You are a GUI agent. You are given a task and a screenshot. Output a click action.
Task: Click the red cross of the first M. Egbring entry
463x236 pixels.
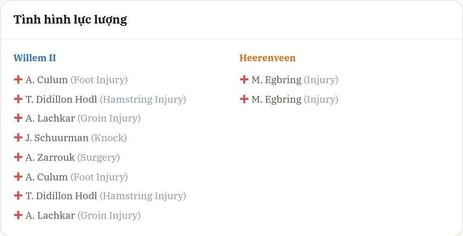tap(244, 79)
